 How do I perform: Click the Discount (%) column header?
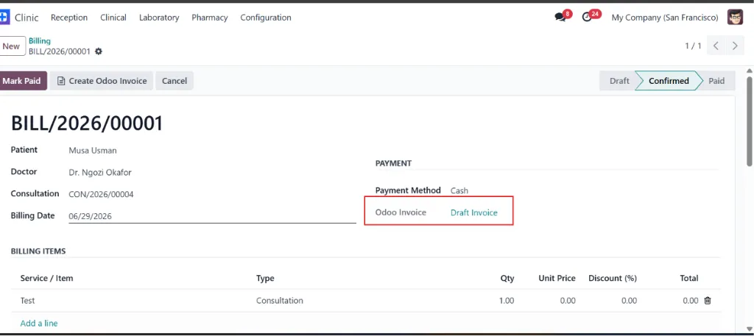click(613, 278)
